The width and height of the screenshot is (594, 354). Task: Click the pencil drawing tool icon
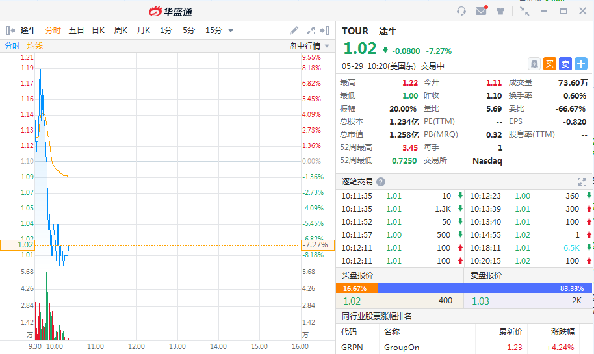(x=294, y=31)
